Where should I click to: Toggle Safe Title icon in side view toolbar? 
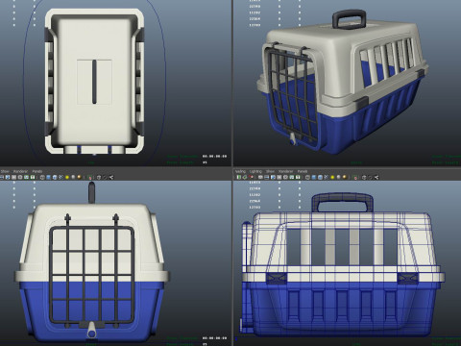[298, 177]
